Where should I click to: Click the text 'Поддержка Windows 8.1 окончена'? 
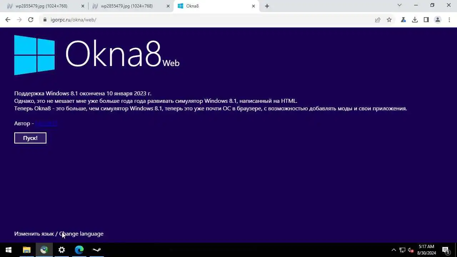pos(60,93)
